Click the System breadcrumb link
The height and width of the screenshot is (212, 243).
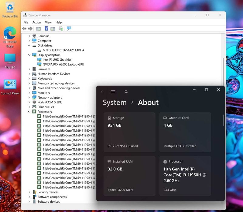click(x=115, y=103)
